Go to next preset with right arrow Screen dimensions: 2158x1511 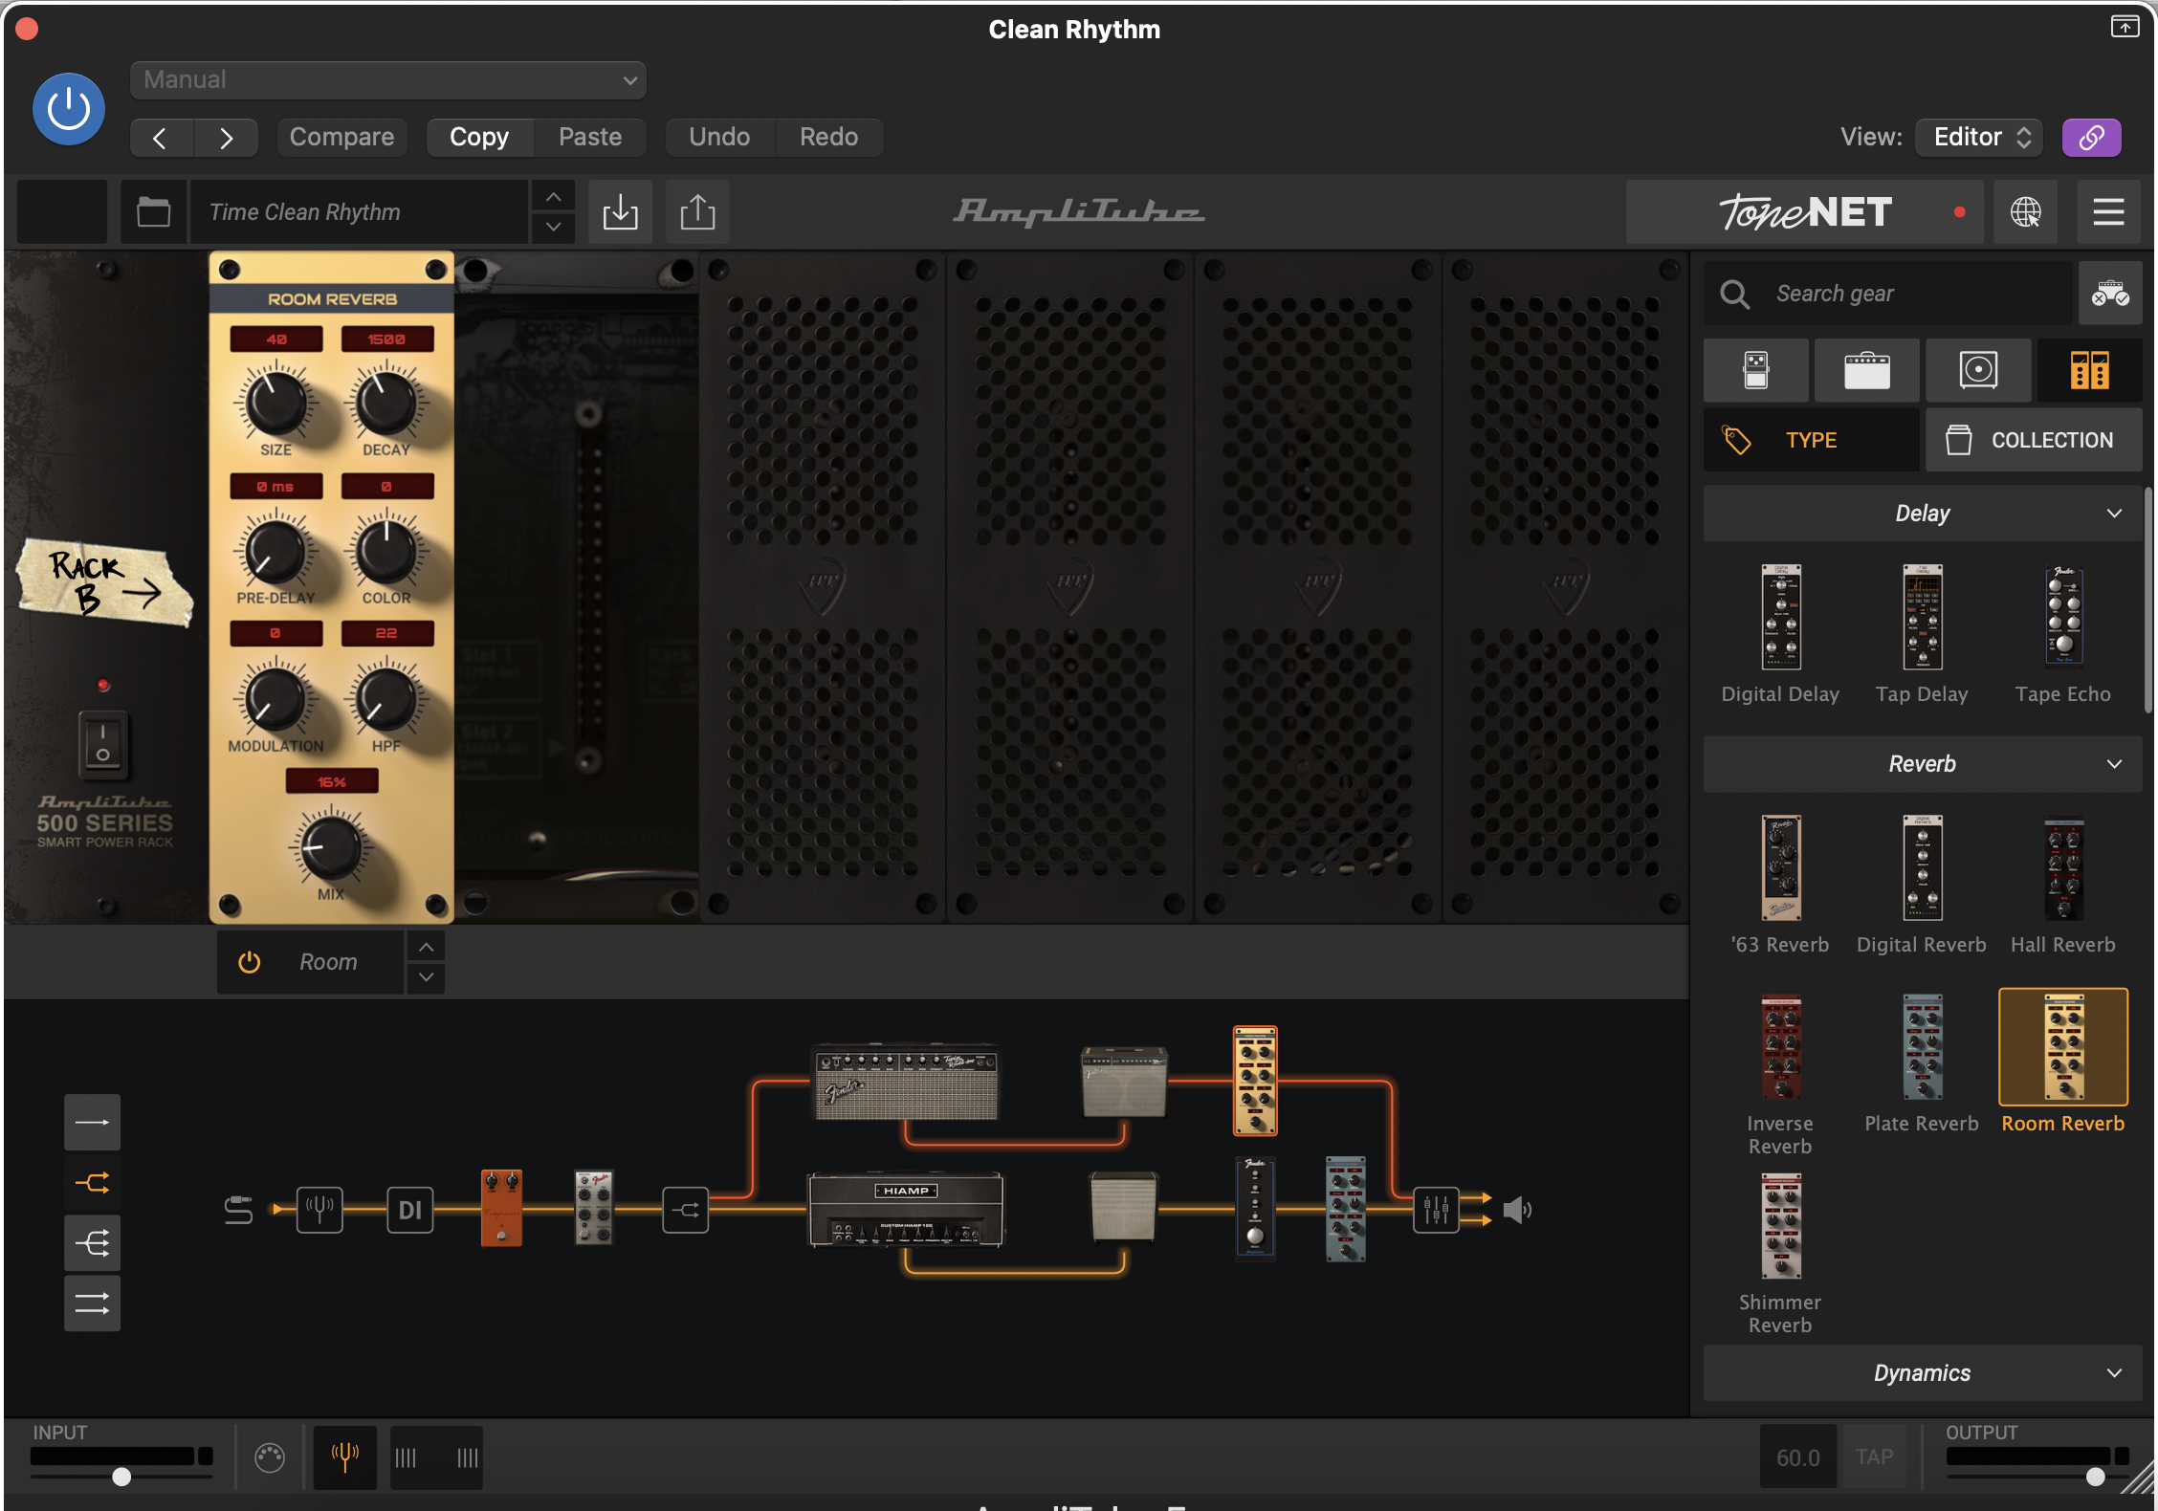coord(226,138)
